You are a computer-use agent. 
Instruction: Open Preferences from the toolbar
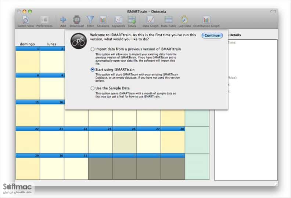click(x=44, y=20)
